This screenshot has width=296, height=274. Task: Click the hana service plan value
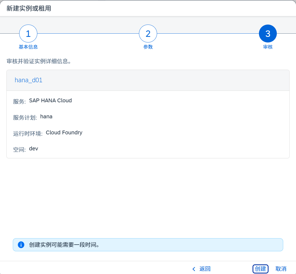(x=46, y=116)
